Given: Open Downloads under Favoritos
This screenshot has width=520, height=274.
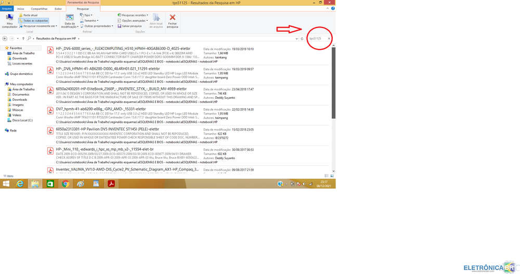Looking at the screenshot, I should [x=20, y=58].
